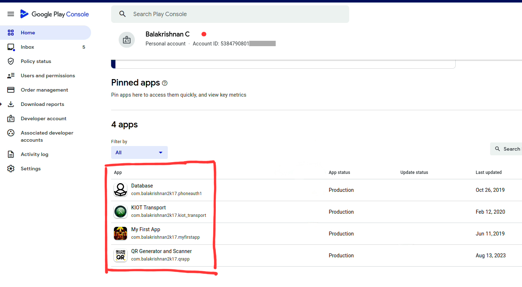
Task: Open the KIOT Transport app icon
Action: [120, 211]
